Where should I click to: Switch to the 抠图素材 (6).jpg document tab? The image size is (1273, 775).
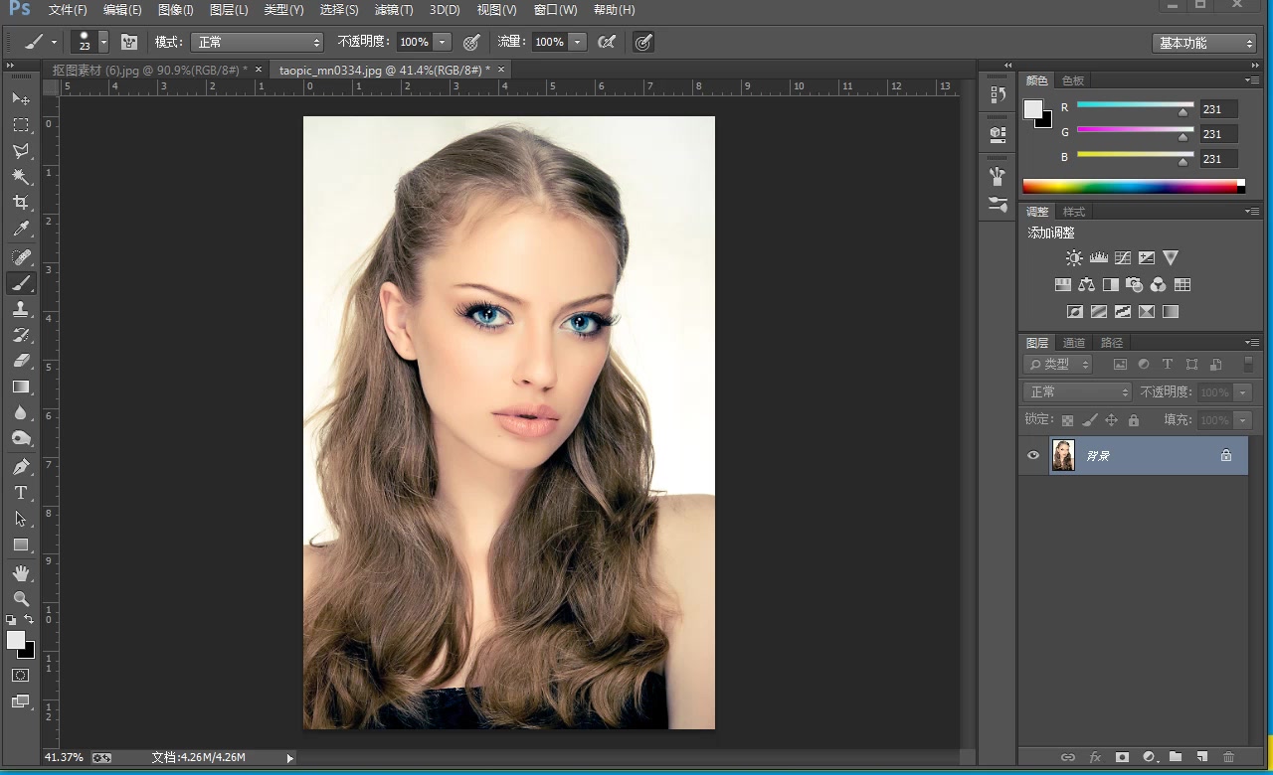150,70
